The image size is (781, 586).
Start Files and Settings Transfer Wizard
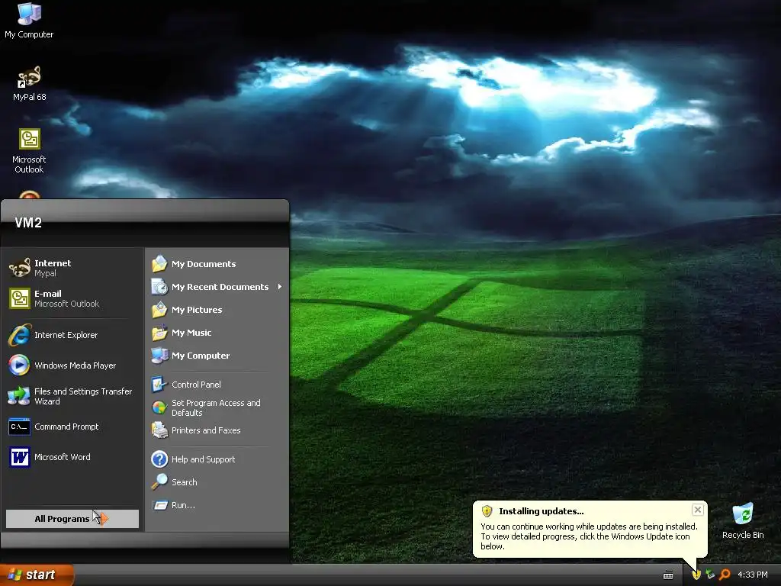point(72,396)
